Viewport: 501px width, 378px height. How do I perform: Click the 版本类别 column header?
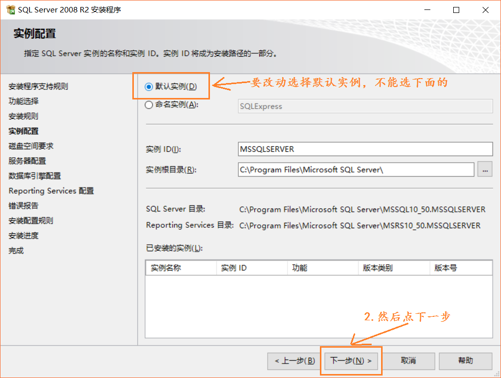click(x=394, y=268)
